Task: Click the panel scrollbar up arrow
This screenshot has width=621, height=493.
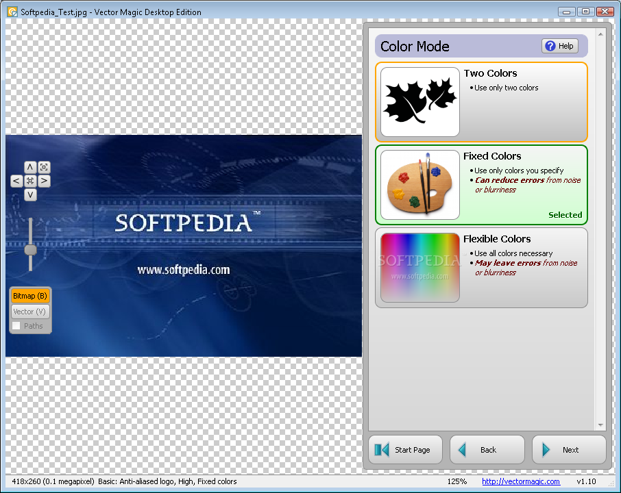Action: [x=600, y=34]
